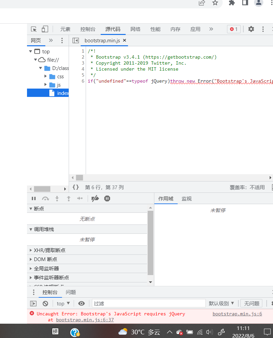Image resolution: width=273 pixels, height=338 pixels.
Task: Step over next function call
Action: [45, 198]
